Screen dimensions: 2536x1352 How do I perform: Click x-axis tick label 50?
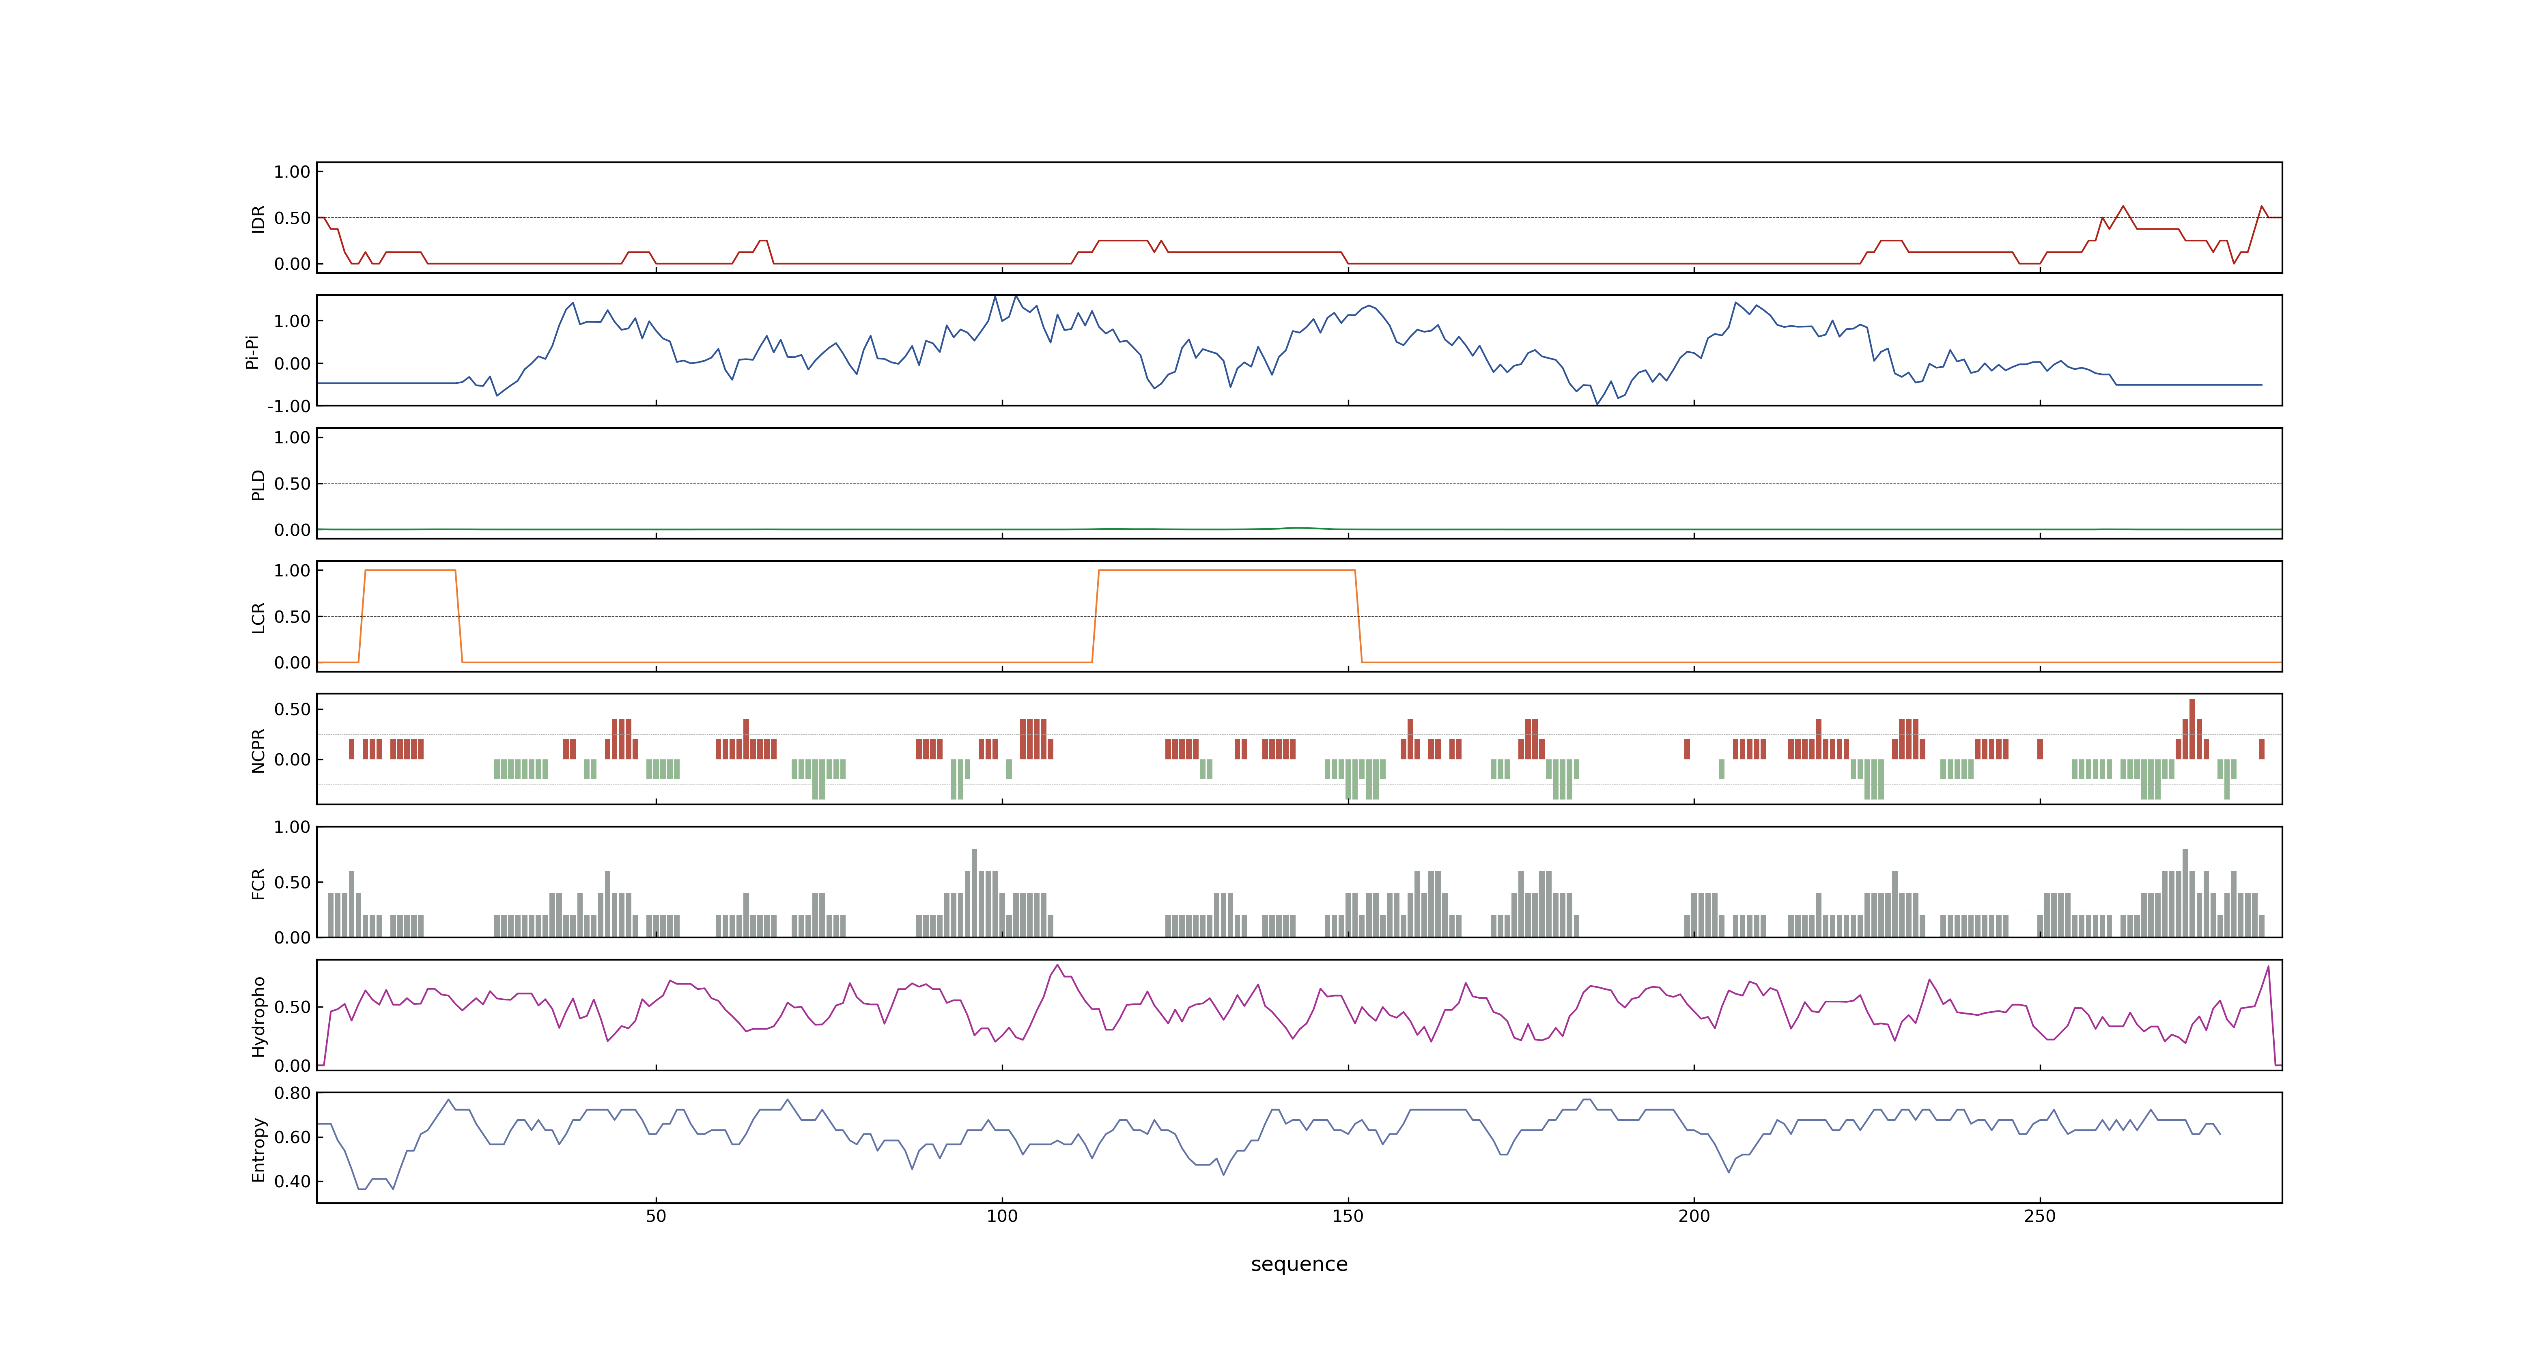(656, 1216)
